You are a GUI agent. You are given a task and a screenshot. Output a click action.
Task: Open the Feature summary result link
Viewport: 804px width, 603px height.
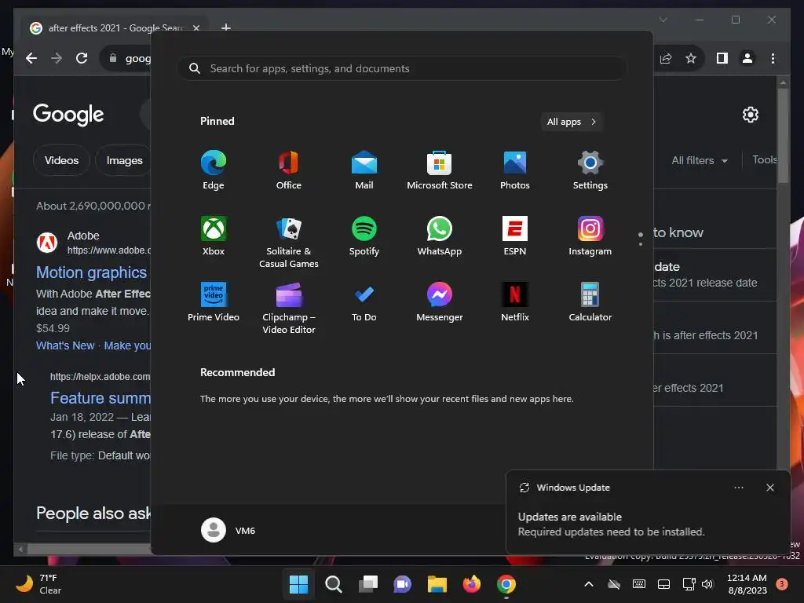pos(100,398)
